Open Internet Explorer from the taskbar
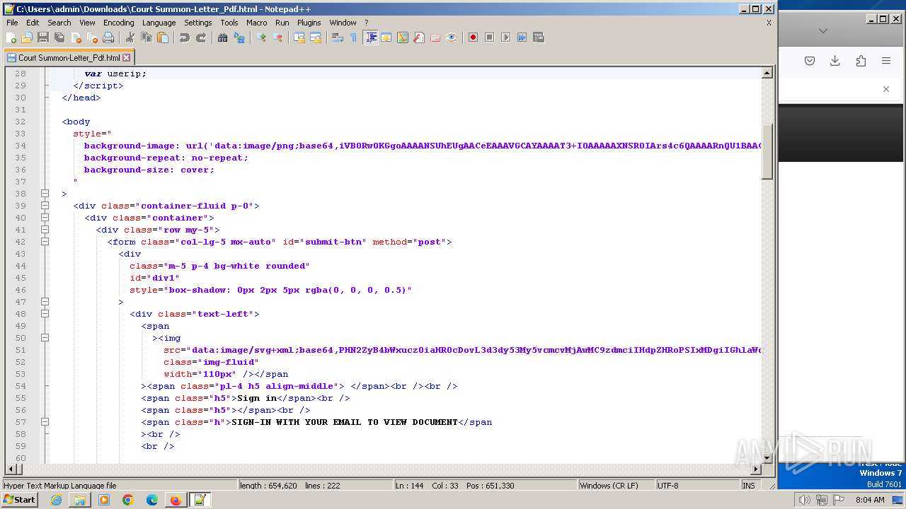This screenshot has height=509, width=906. (x=56, y=500)
